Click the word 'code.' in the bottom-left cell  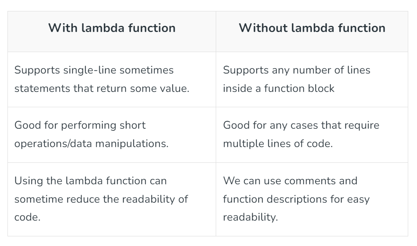click(27, 218)
